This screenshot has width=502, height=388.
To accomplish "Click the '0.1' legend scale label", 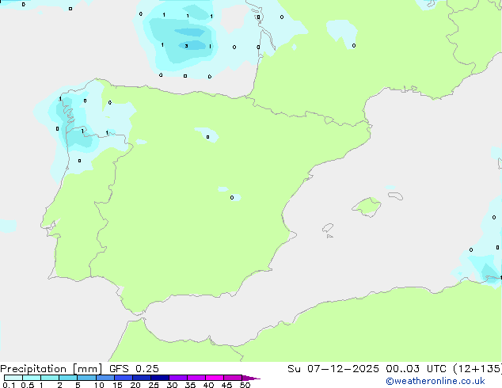I will point(9,385).
